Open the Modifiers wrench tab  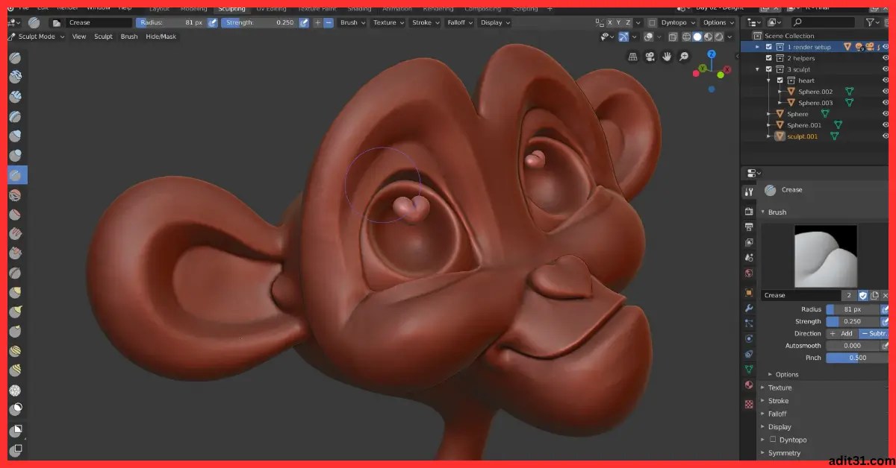[x=749, y=308]
